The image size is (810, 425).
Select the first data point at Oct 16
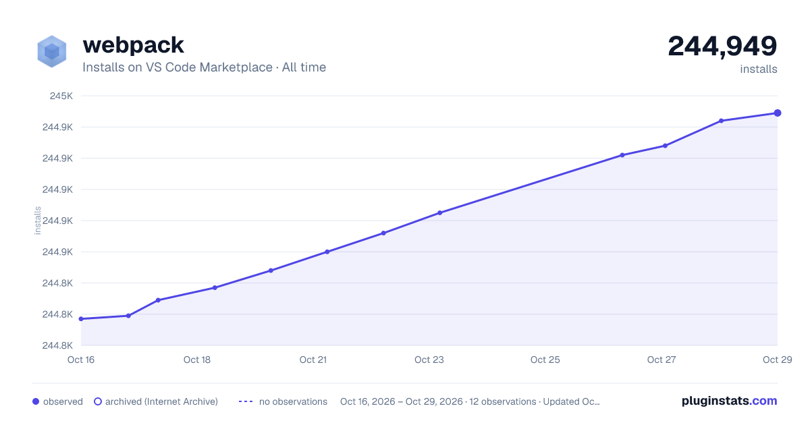pyautogui.click(x=81, y=319)
